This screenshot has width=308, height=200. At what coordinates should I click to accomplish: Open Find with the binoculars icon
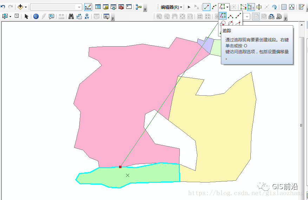coord(71,16)
